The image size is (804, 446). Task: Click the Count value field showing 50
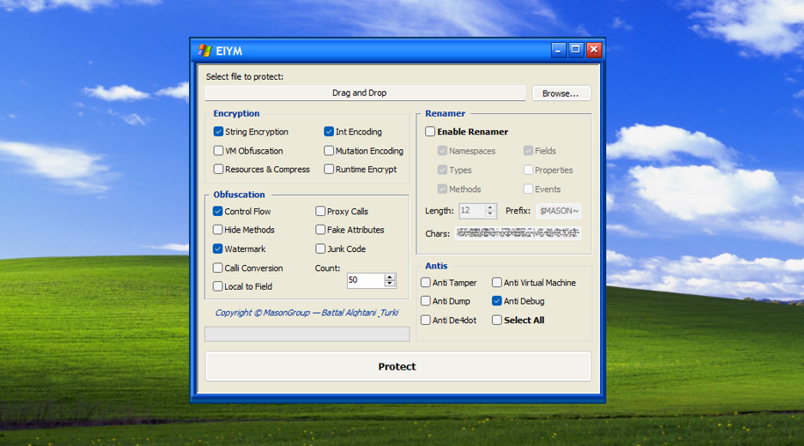pyautogui.click(x=366, y=280)
